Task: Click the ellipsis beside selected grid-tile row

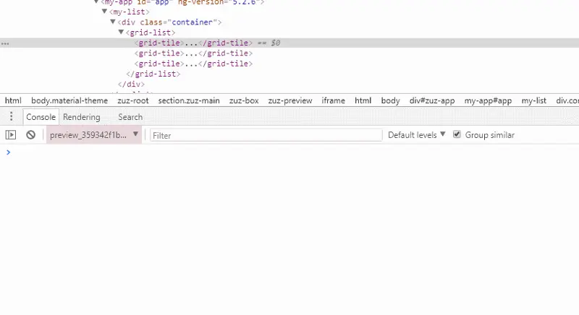Action: [5, 43]
